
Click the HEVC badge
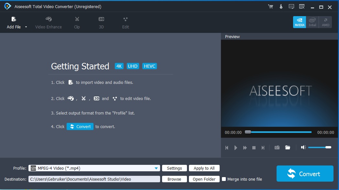150,66
